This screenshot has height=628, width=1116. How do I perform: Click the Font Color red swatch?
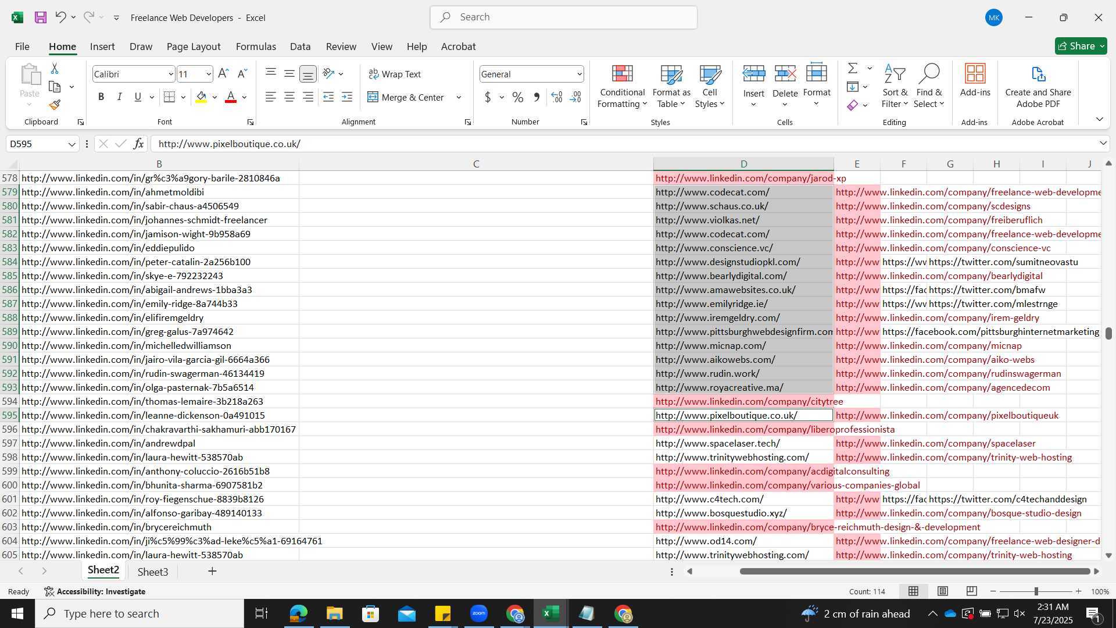click(x=231, y=97)
